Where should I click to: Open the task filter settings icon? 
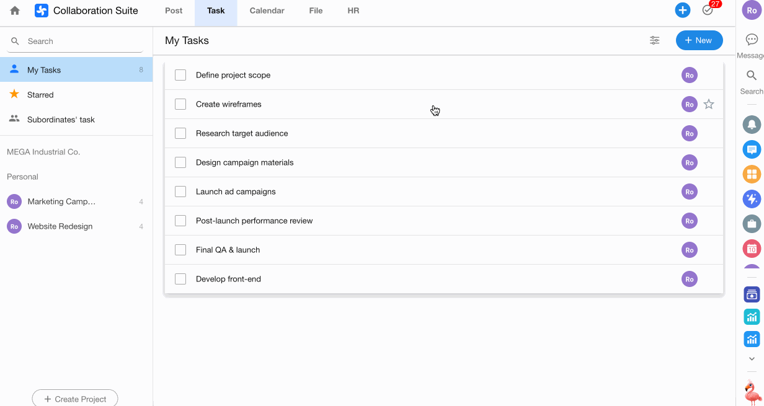(654, 40)
